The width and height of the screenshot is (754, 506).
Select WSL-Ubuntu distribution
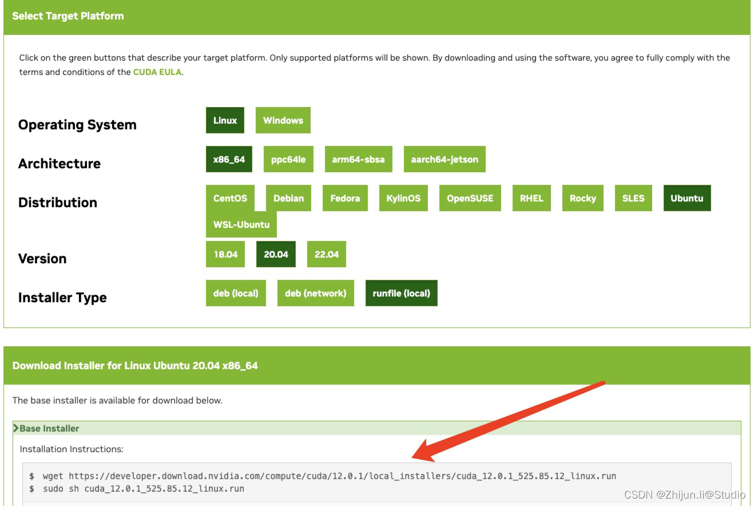(x=241, y=224)
